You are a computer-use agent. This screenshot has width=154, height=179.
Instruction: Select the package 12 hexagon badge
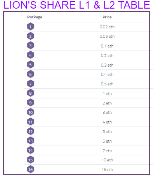tap(30, 131)
